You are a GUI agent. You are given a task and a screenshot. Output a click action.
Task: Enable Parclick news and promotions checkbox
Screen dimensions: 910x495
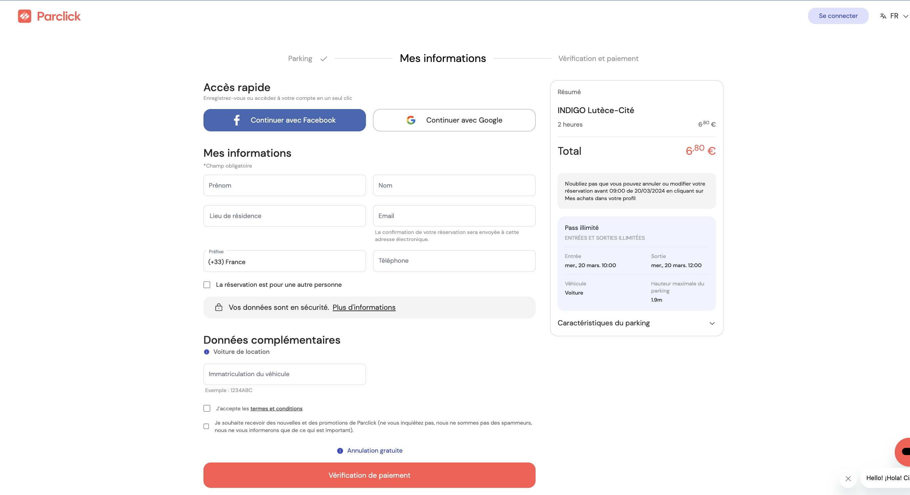click(206, 427)
